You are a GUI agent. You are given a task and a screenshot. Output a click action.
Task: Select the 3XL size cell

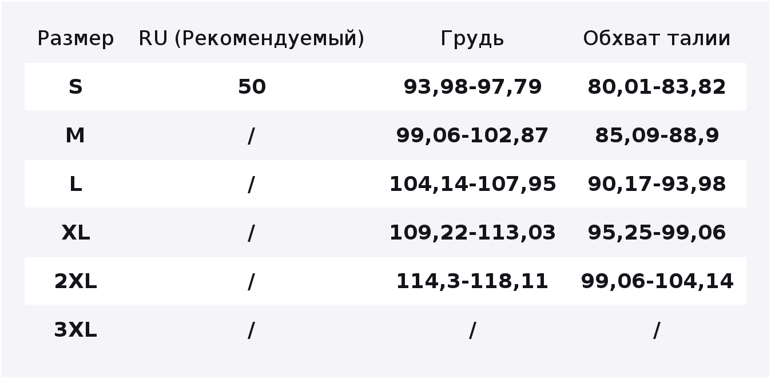75,330
